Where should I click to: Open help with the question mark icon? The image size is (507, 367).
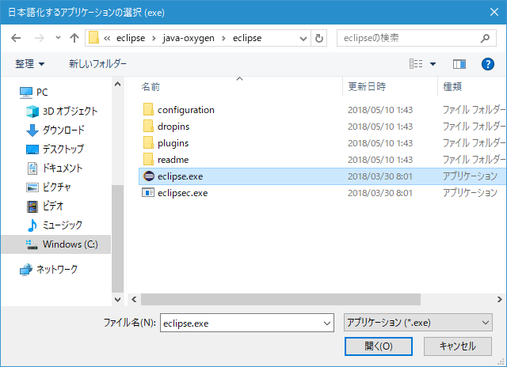tap(488, 64)
